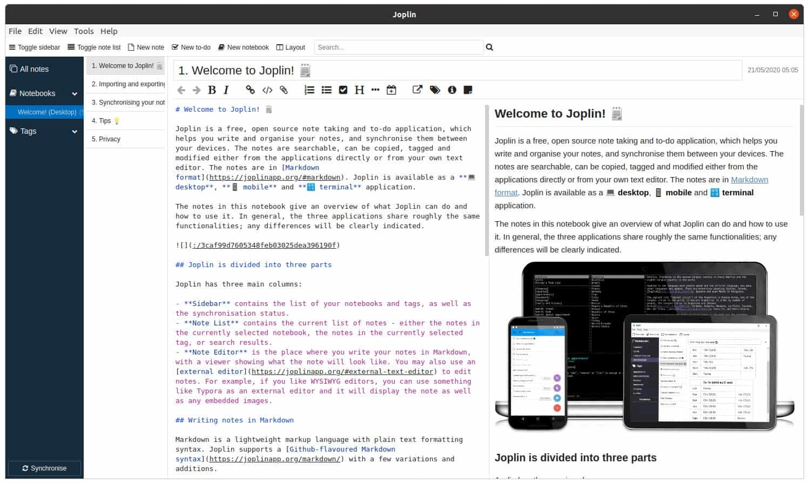Apply italic formatting with the I icon
This screenshot has height=484, width=809.
click(x=226, y=90)
